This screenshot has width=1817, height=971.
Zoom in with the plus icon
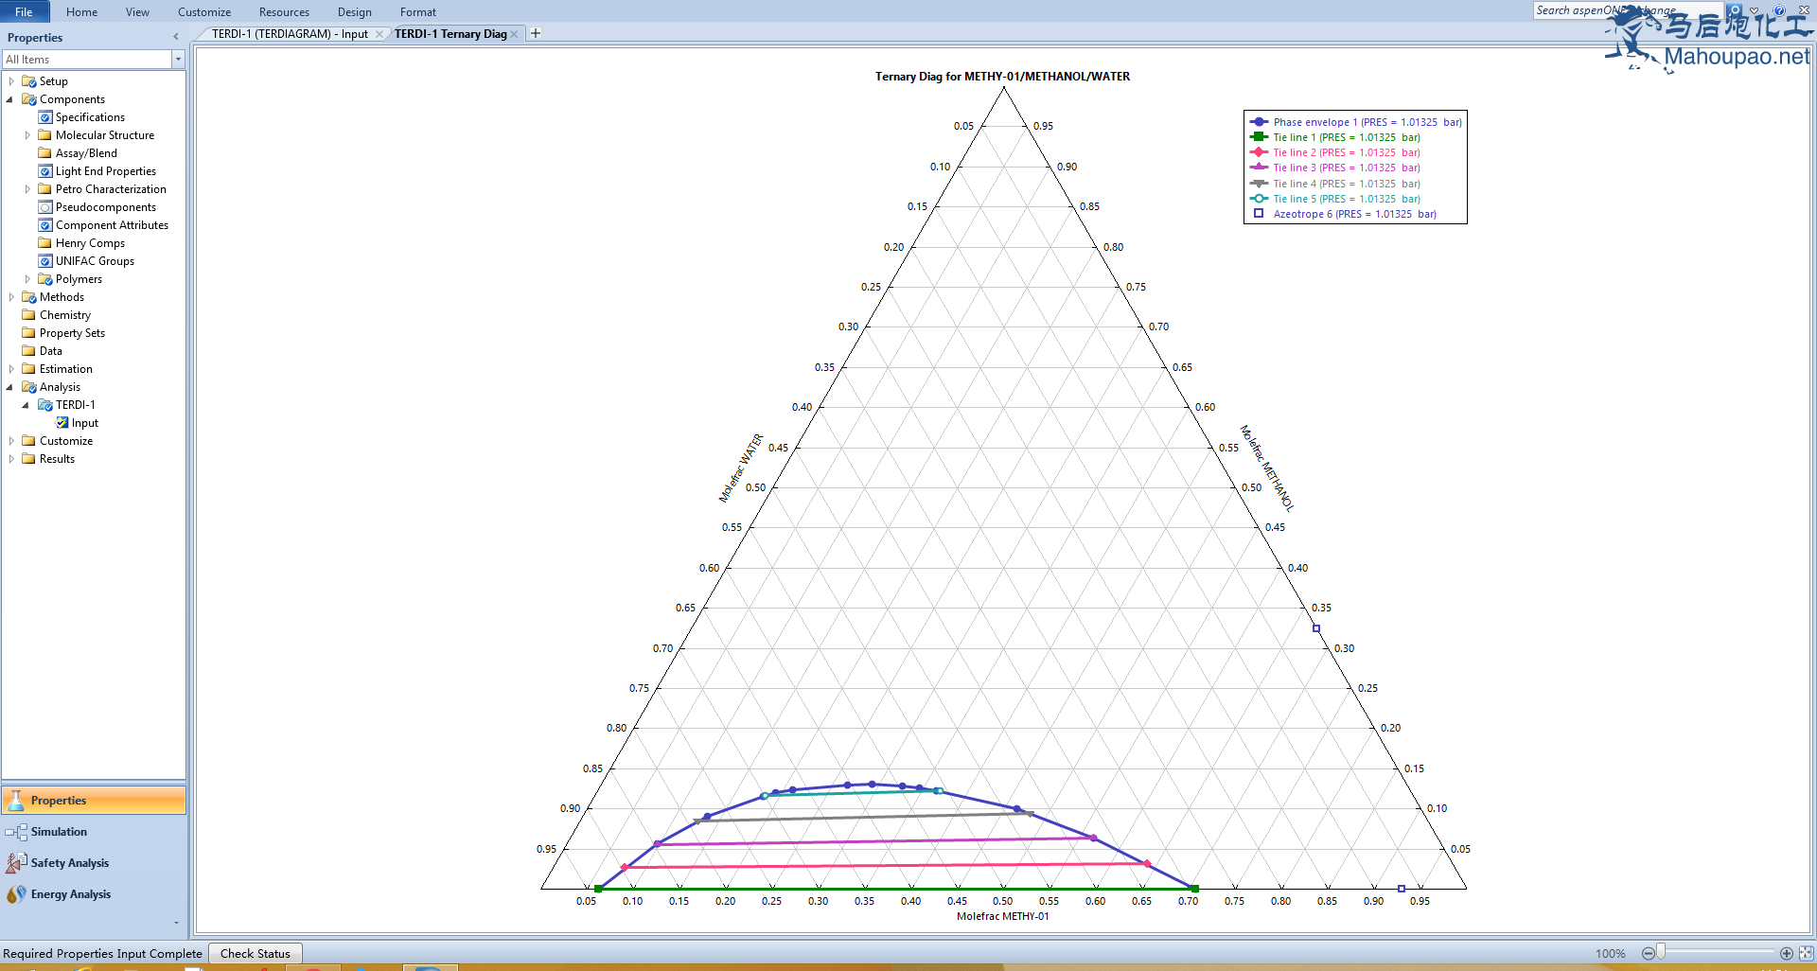point(1787,953)
